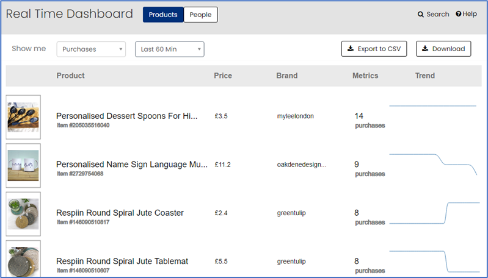Screen dimensions: 488x278
Task: Open the Sign Language Mug thumbnail
Action: (x=23, y=166)
